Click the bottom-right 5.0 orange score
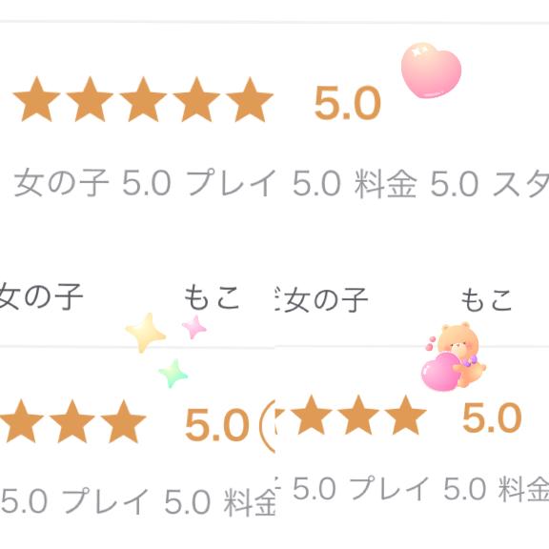The width and height of the screenshot is (549, 549). 492,417
